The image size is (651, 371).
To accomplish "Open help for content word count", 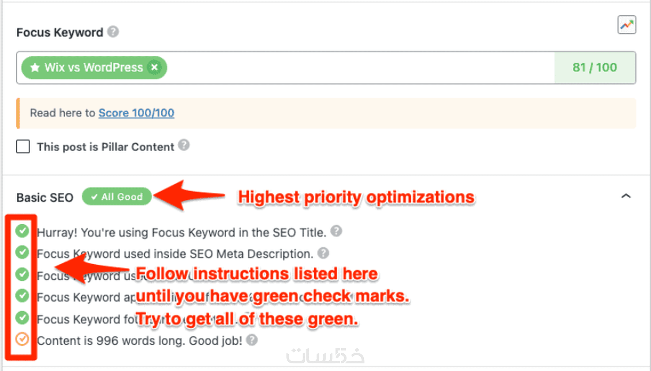I will [x=252, y=340].
